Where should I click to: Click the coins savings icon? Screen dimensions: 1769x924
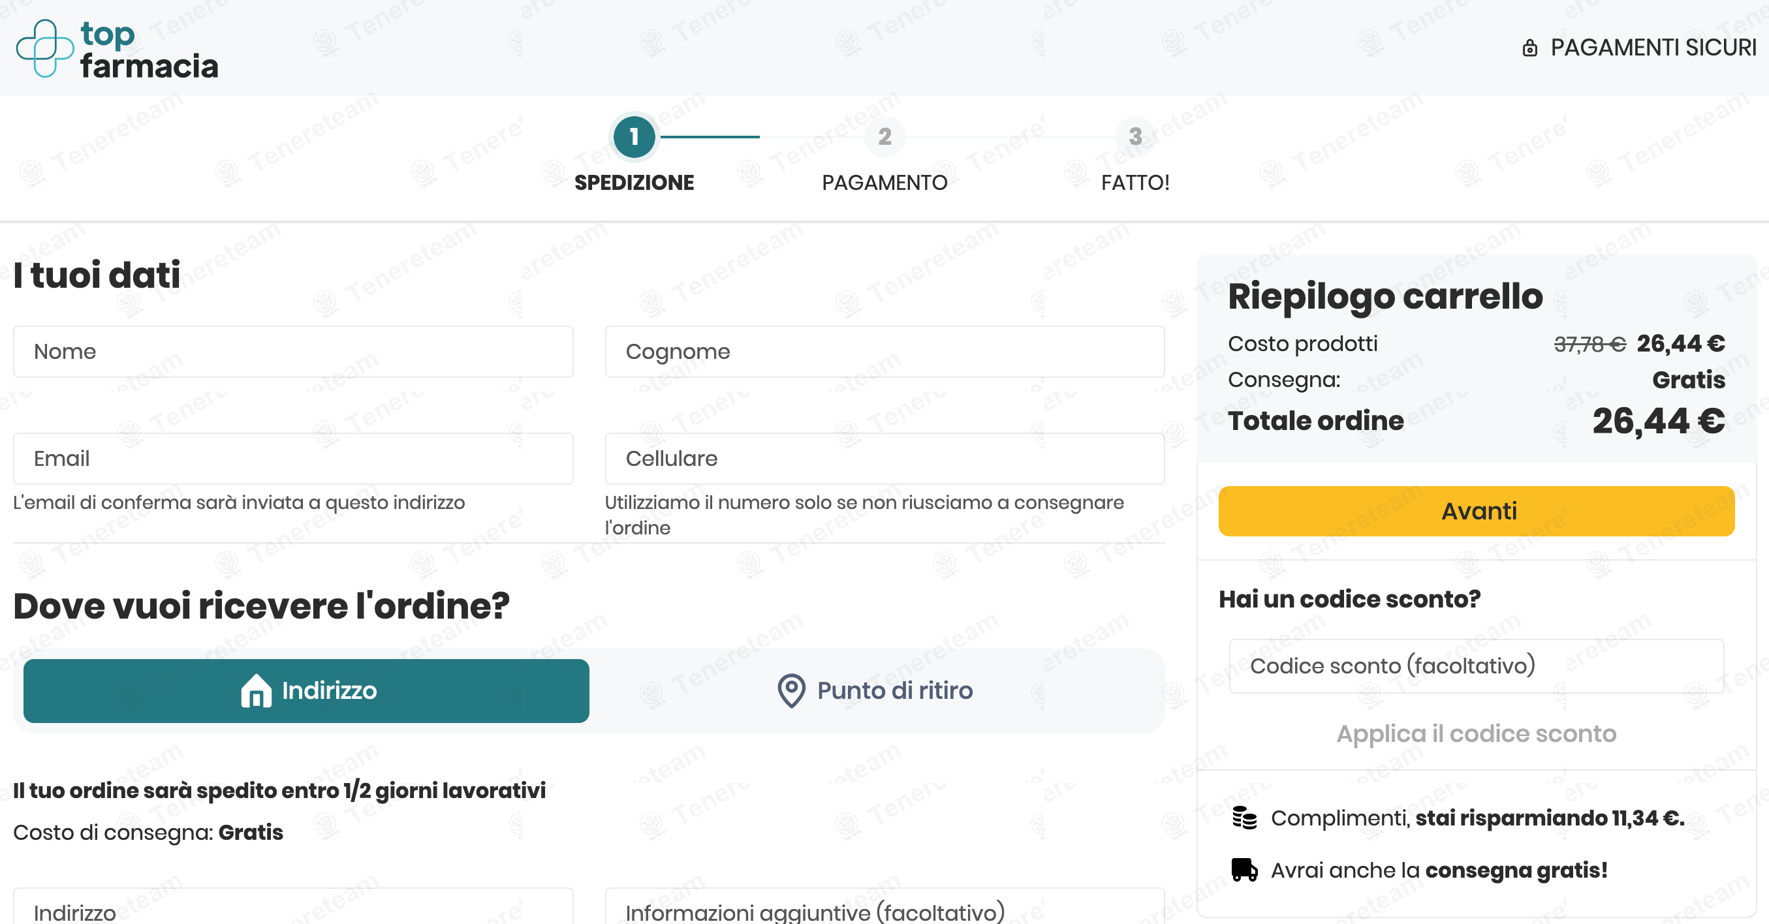[x=1244, y=818]
